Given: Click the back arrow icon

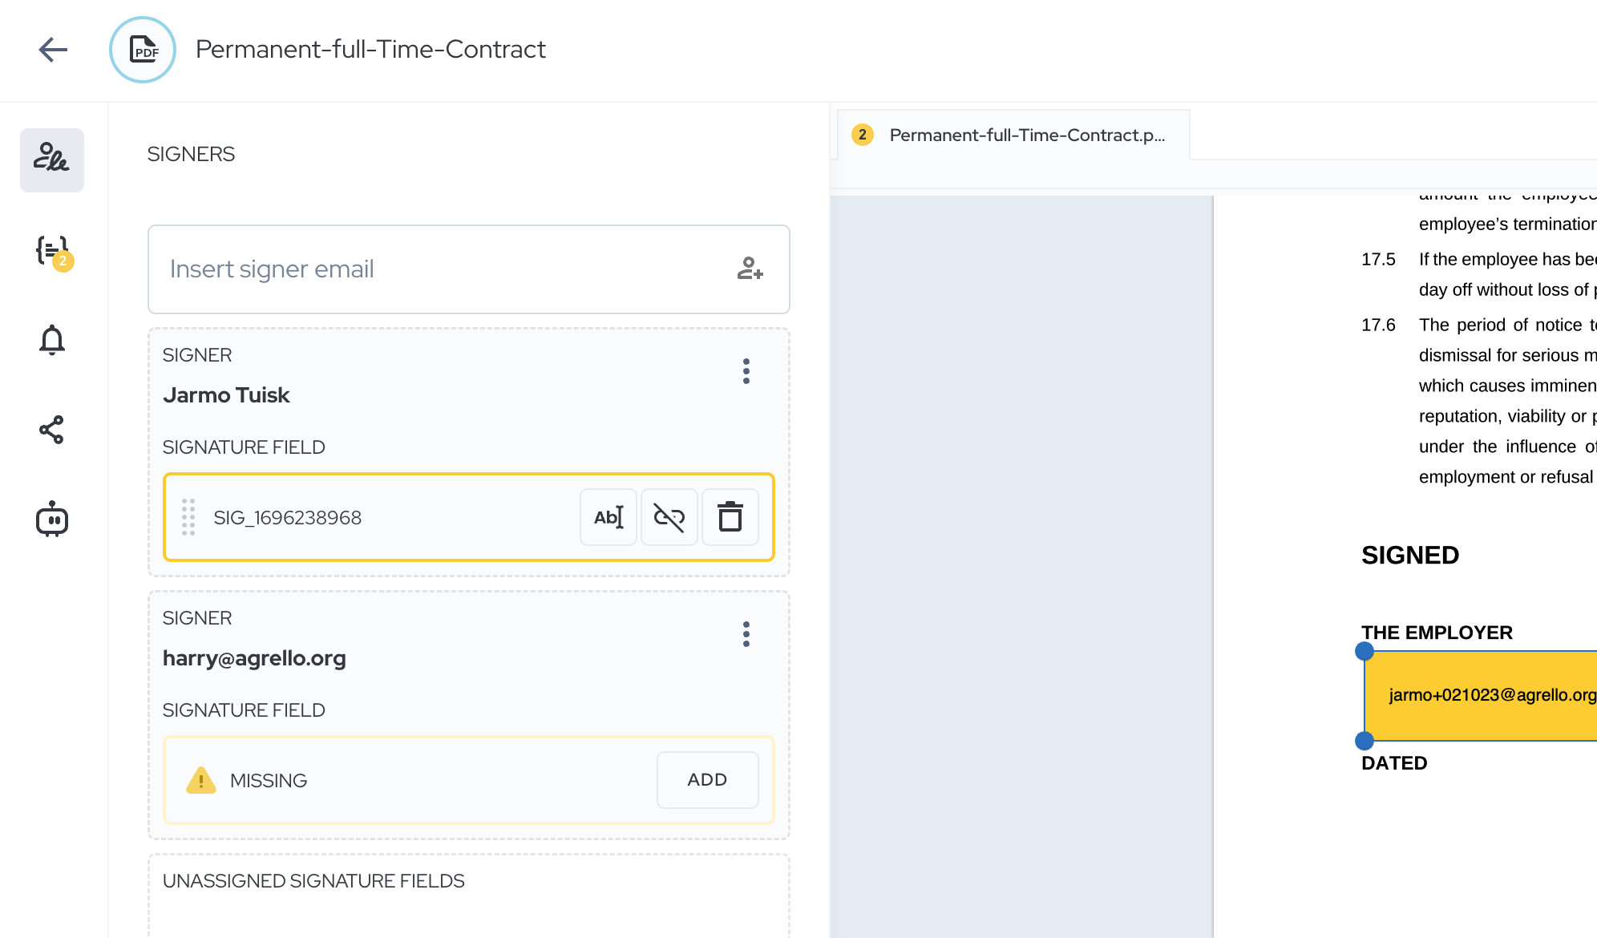Looking at the screenshot, I should 53,50.
